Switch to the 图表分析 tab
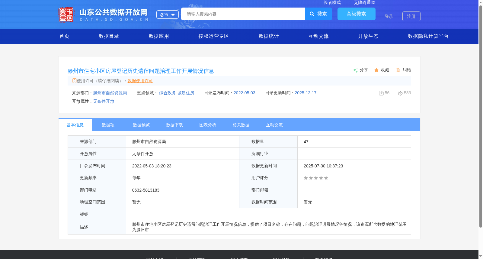The image size is (483, 259). pos(208,125)
